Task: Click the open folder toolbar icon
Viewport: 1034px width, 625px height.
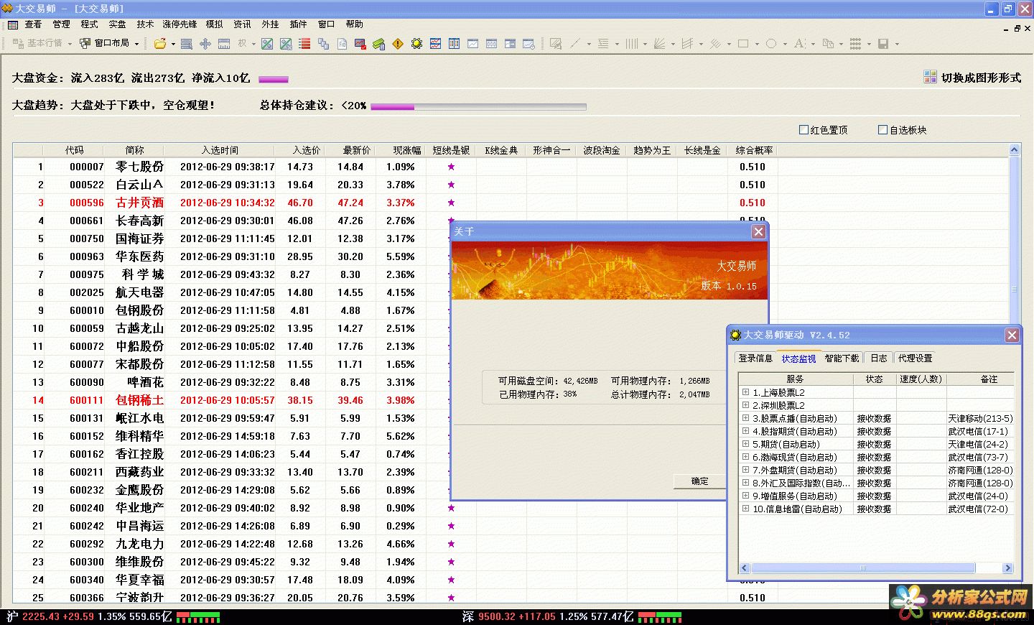Action: point(159,44)
